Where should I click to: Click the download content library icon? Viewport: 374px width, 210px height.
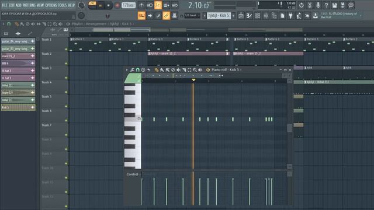click(x=316, y=16)
